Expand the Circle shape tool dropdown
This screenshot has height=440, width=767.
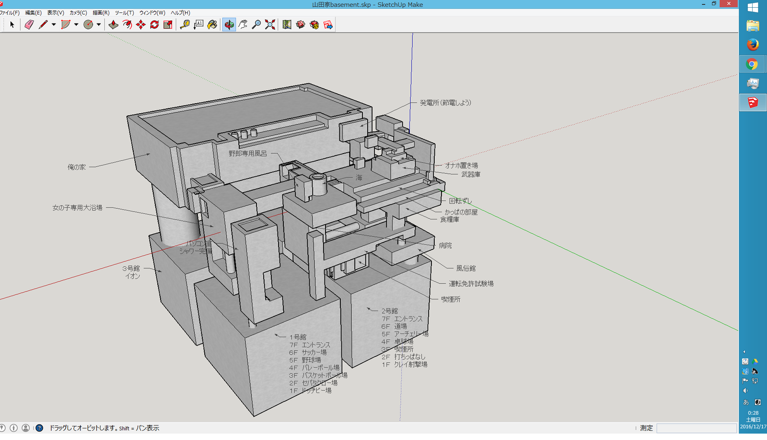99,24
